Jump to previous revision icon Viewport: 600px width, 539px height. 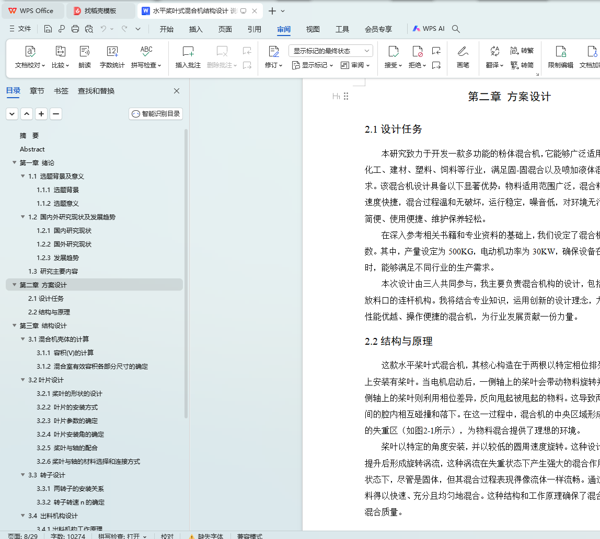tap(436, 51)
